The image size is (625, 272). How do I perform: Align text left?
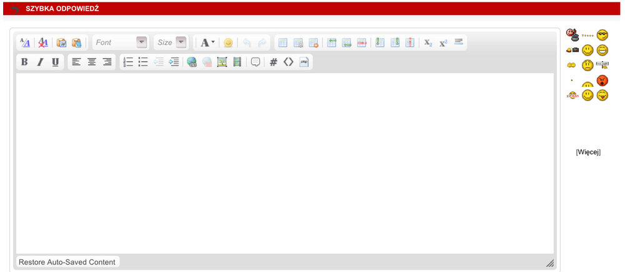pos(76,62)
